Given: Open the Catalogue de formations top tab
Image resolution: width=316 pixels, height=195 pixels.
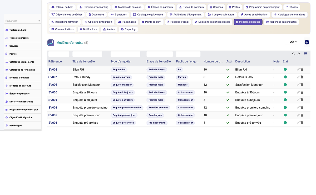Looking at the screenshot, I should click(x=289, y=15).
